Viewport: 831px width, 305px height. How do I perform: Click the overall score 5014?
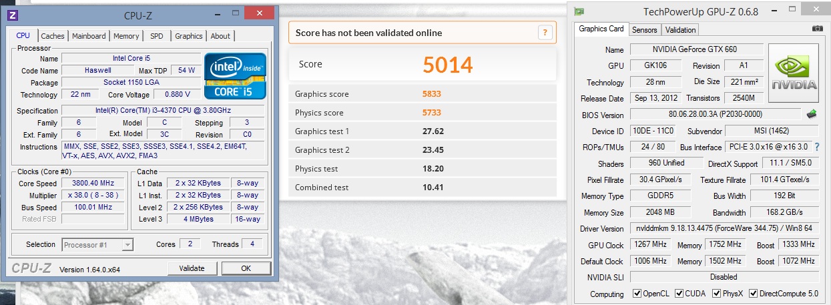click(x=447, y=65)
